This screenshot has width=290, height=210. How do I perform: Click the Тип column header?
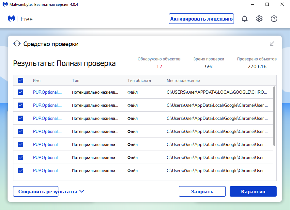click(75, 80)
